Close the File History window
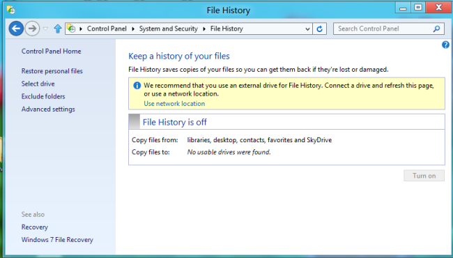 click(438, 8)
